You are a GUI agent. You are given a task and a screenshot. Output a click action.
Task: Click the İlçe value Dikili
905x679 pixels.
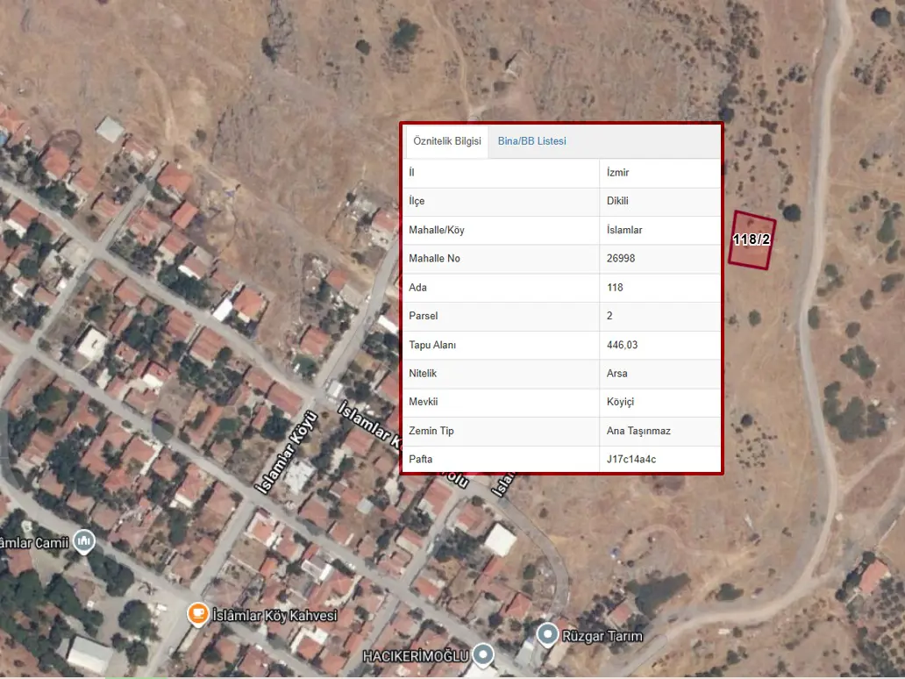617,201
